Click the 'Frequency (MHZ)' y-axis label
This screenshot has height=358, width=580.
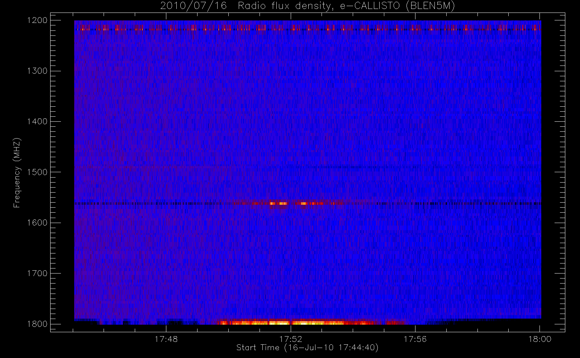[x=16, y=173]
